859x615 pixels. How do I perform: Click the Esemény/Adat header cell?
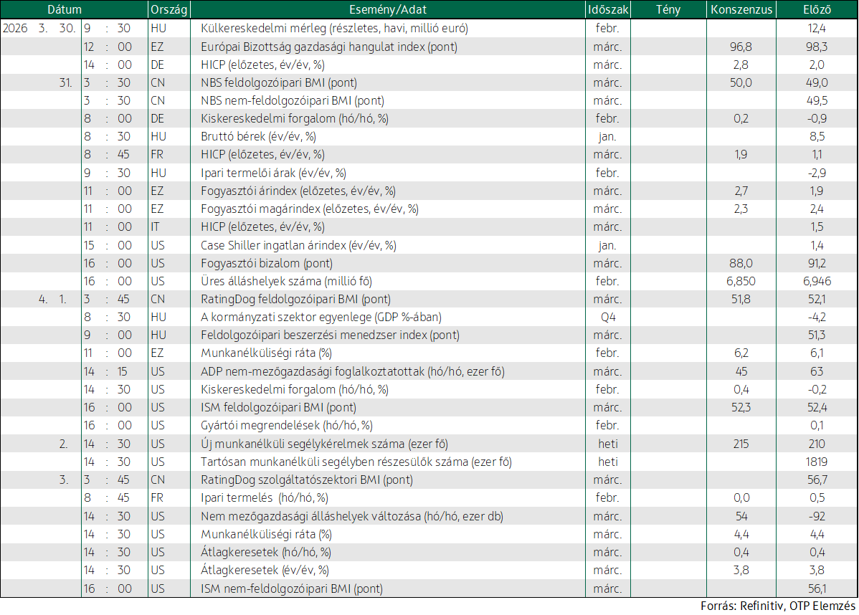pos(388,10)
